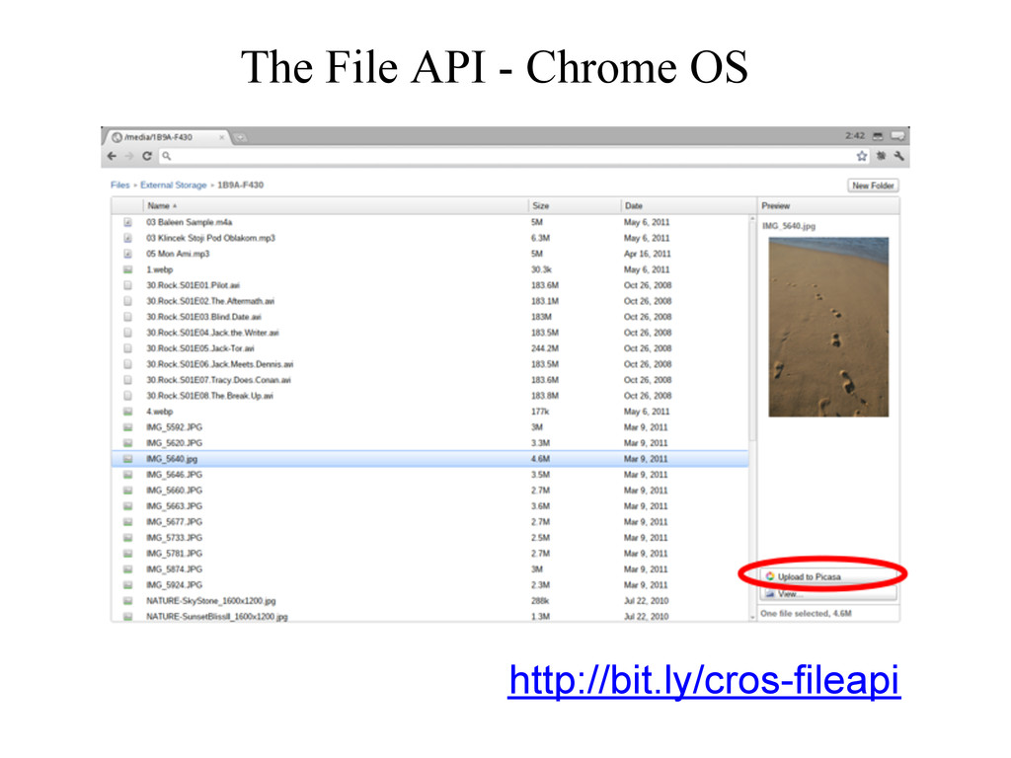Viewport: 1011px width, 758px height.
Task: Click the audio file icon for 03 Baleen Sample.m4a
Action: [x=127, y=222]
